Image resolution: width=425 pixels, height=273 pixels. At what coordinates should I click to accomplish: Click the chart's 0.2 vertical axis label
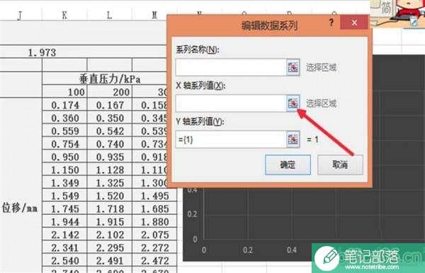pos(192,214)
